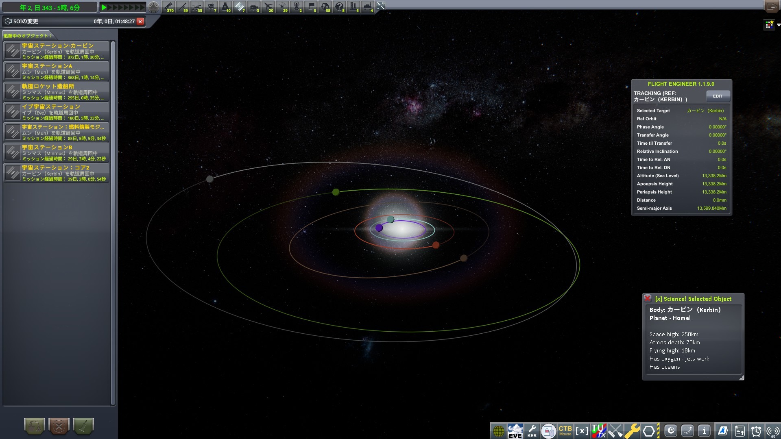This screenshot has width=781, height=439.
Task: Click the Science window resize corner handle
Action: click(742, 378)
